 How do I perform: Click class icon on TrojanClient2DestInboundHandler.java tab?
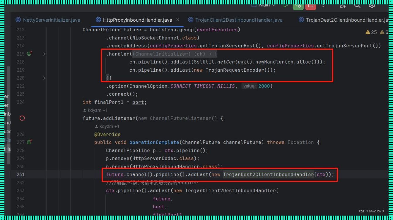coord(191,20)
